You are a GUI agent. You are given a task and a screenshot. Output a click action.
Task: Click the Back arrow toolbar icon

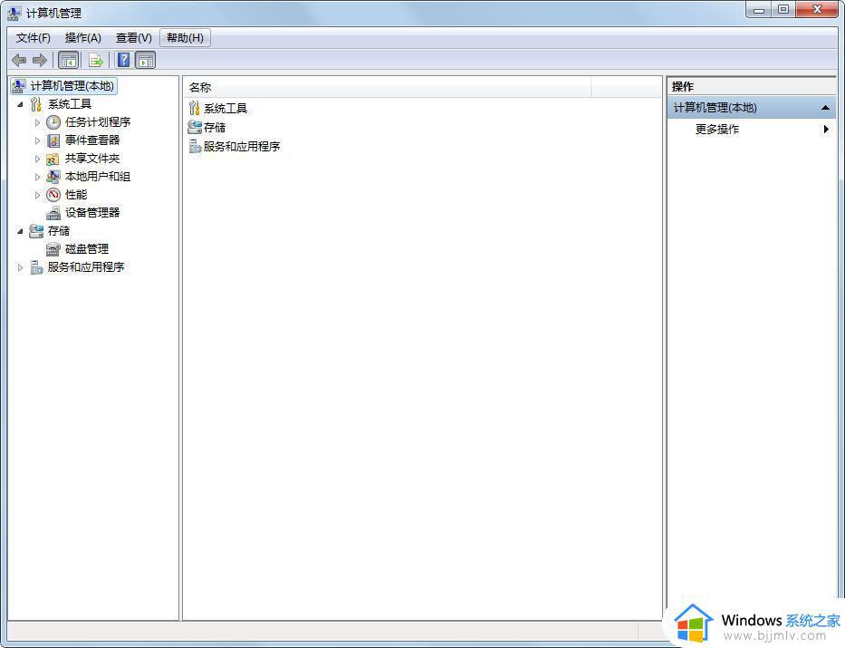(19, 61)
